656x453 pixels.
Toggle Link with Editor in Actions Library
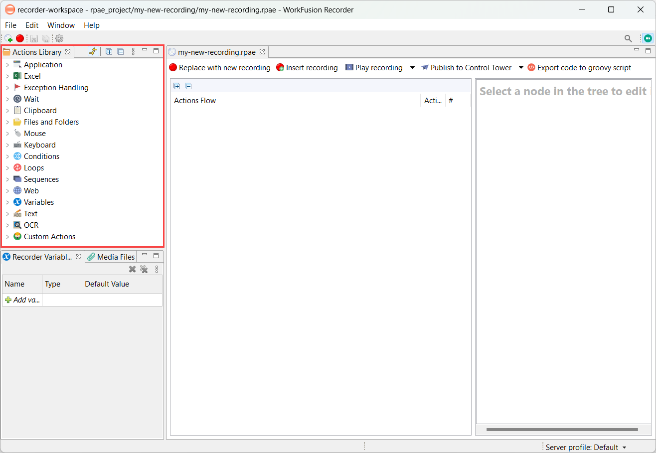(93, 51)
